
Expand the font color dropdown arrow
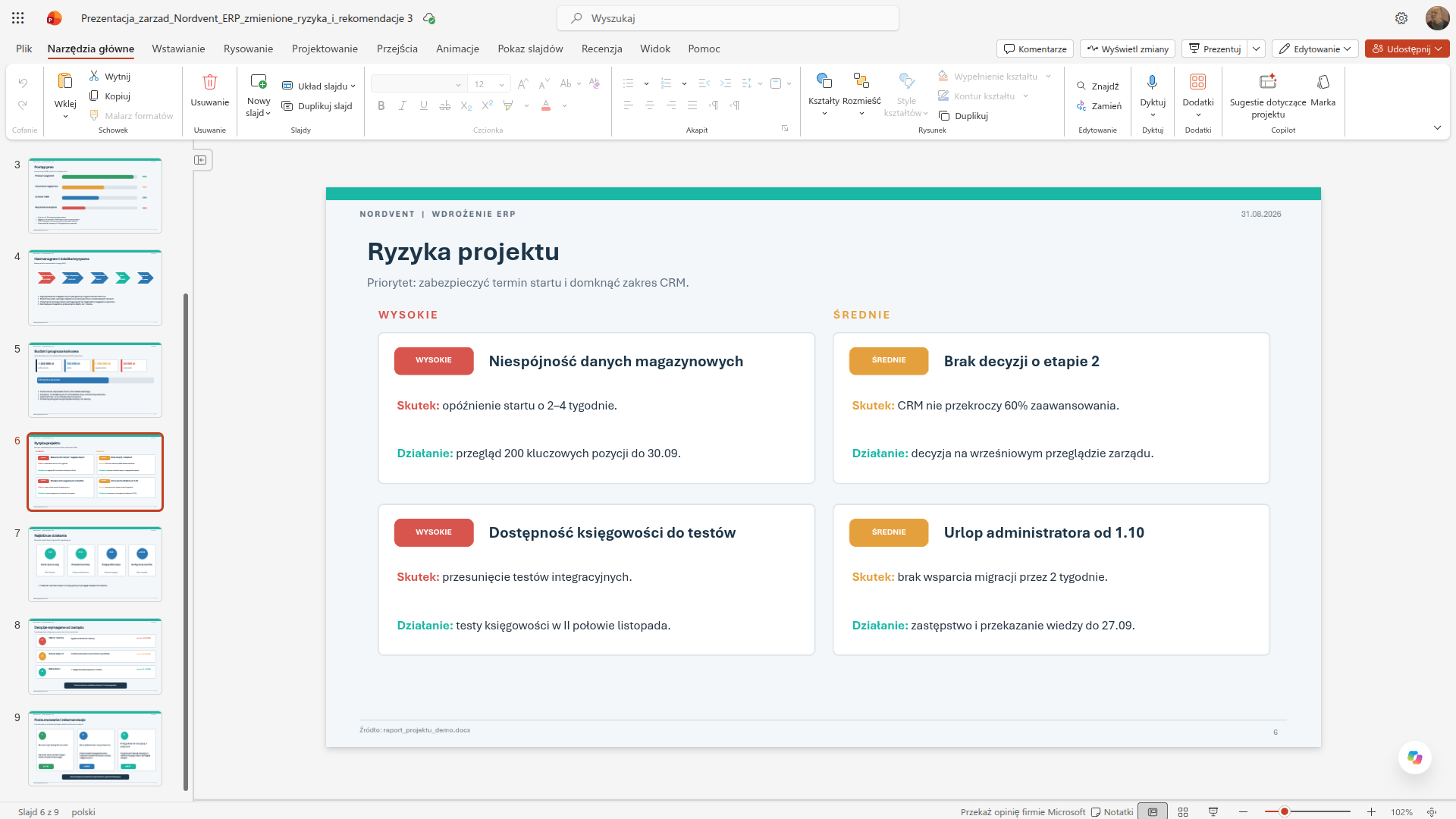tap(565, 105)
